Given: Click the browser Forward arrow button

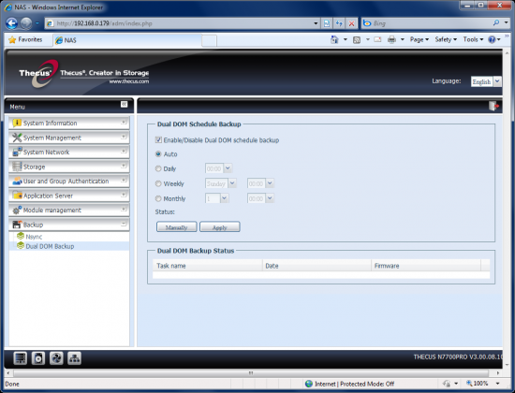Looking at the screenshot, I should tap(26, 23).
